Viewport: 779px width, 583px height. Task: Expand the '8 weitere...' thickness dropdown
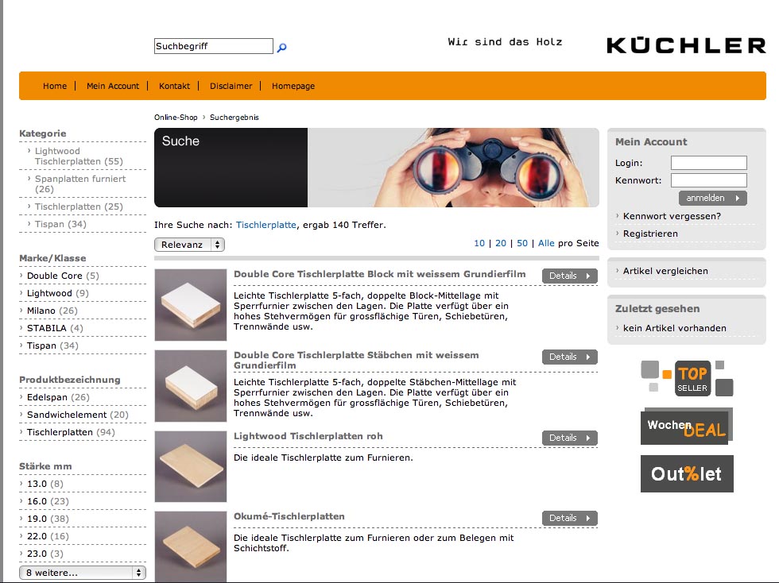(x=83, y=572)
